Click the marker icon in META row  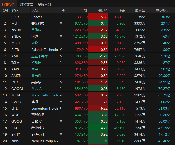point(61,95)
